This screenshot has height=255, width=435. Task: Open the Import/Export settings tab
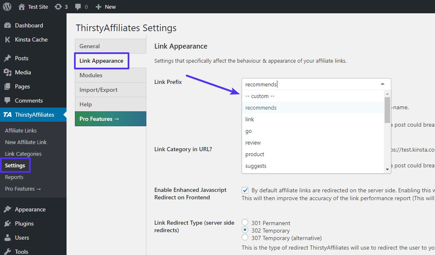(98, 90)
